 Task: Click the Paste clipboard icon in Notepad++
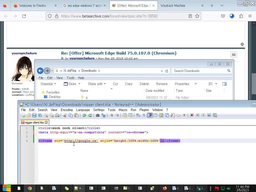tap(76, 115)
